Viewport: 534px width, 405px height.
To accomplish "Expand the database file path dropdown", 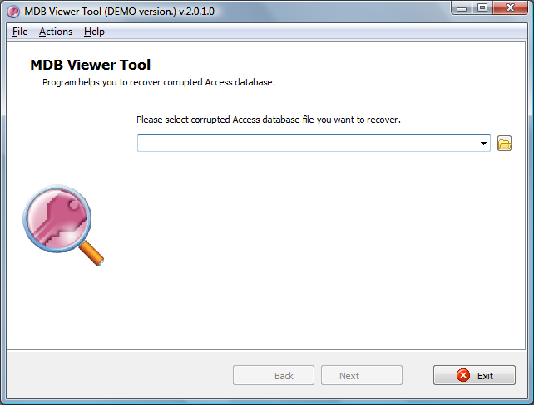I will (483, 143).
